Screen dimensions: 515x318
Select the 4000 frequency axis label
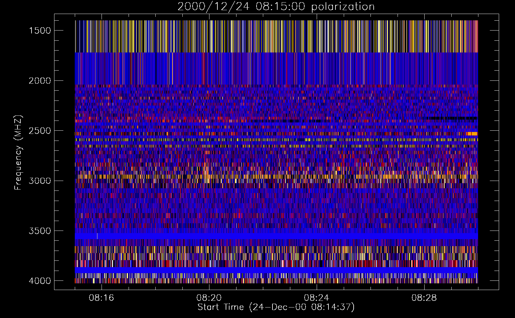tap(40, 281)
